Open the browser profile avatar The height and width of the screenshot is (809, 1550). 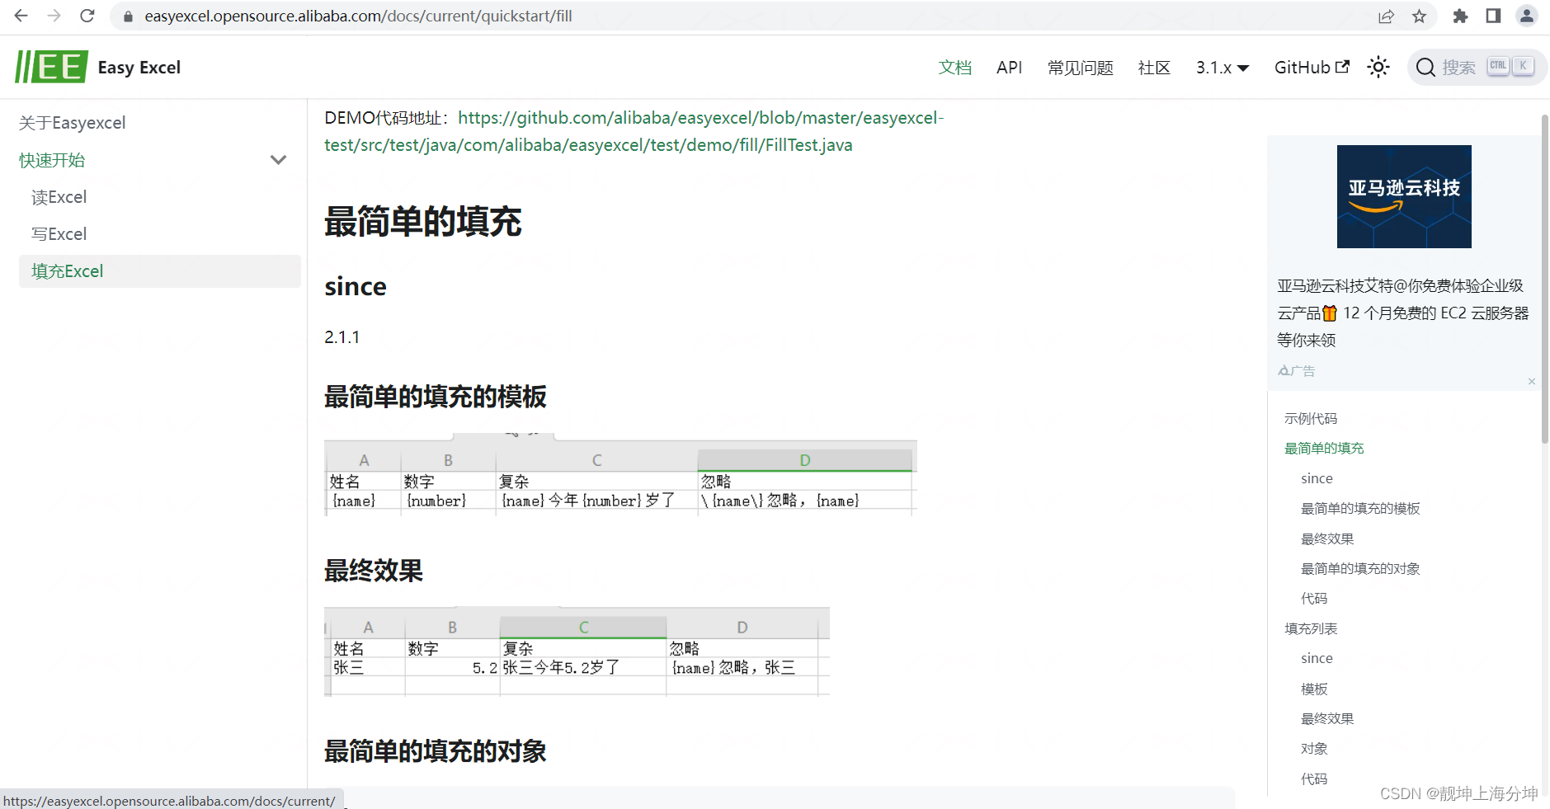point(1527,16)
